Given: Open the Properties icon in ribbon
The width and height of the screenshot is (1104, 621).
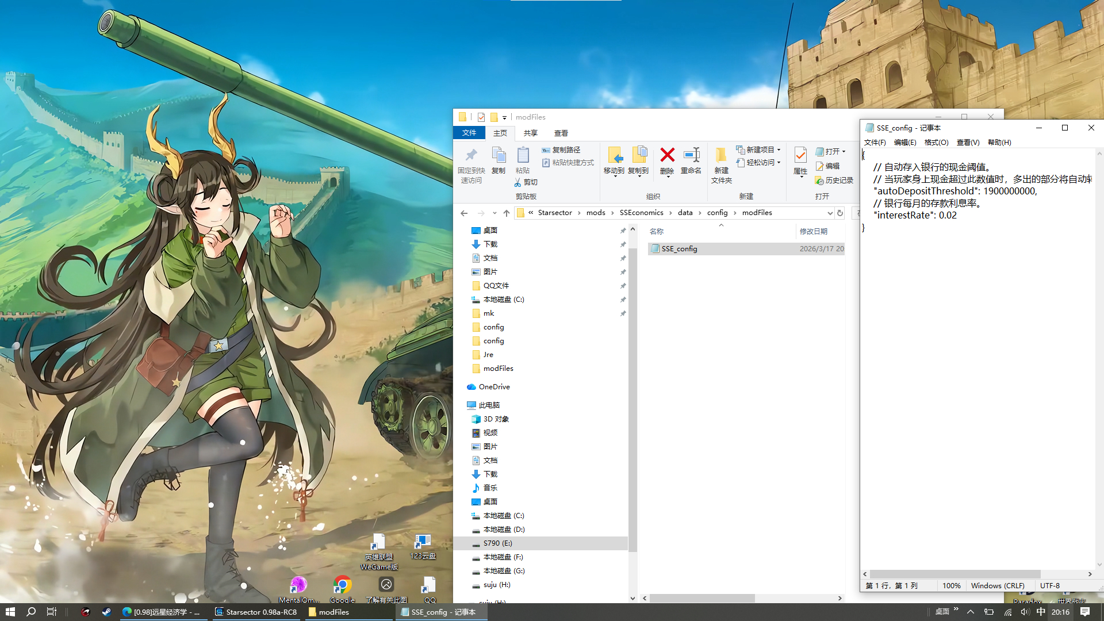Looking at the screenshot, I should 800,156.
